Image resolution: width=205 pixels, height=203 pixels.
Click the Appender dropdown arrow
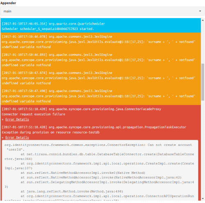[x=200, y=11]
